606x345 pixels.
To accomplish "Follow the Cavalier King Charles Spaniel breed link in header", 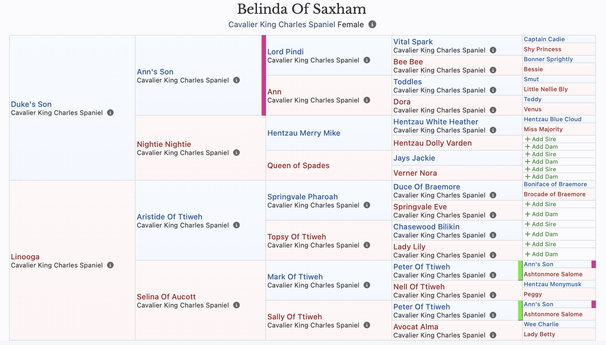I will click(282, 24).
